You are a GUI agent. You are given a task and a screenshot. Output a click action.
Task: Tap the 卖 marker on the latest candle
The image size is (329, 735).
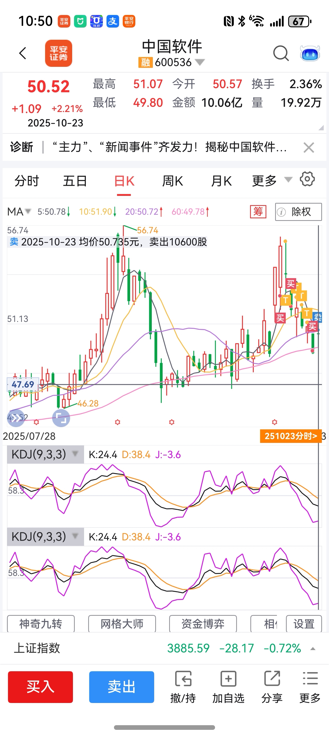tap(317, 317)
